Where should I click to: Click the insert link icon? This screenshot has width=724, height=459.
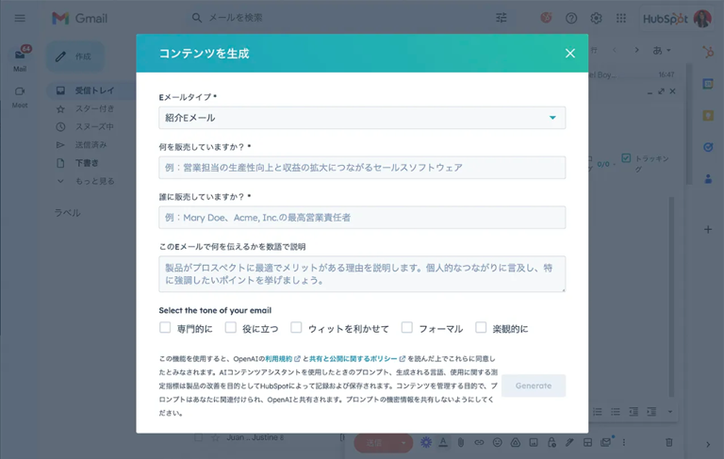pos(479,442)
